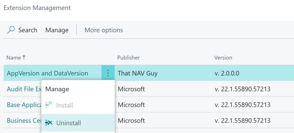294x133 pixels.
Task: Select the That NAV Guy publisher cell
Action: tap(138, 73)
